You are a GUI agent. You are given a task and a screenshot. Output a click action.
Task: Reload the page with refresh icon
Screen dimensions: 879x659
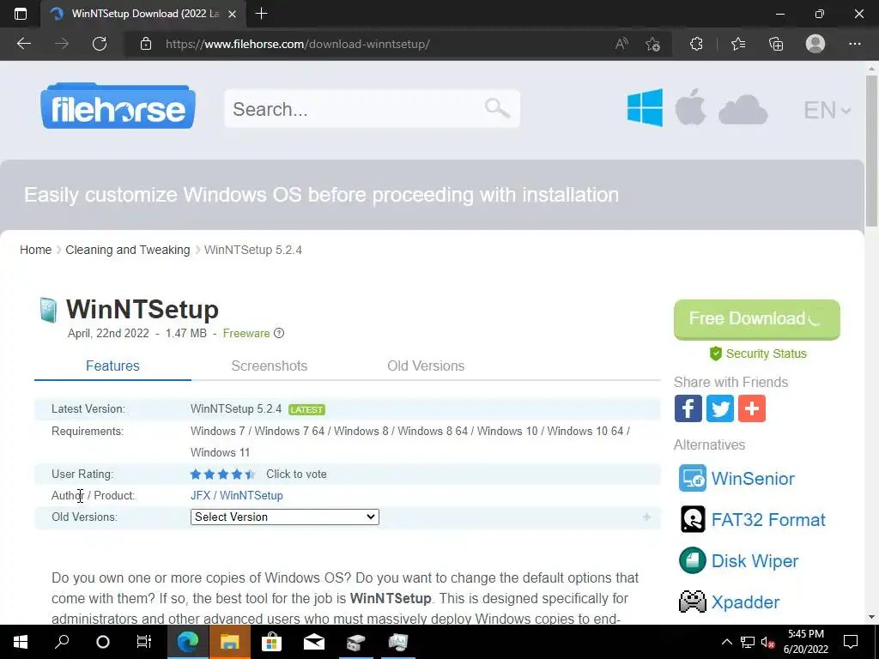(100, 44)
